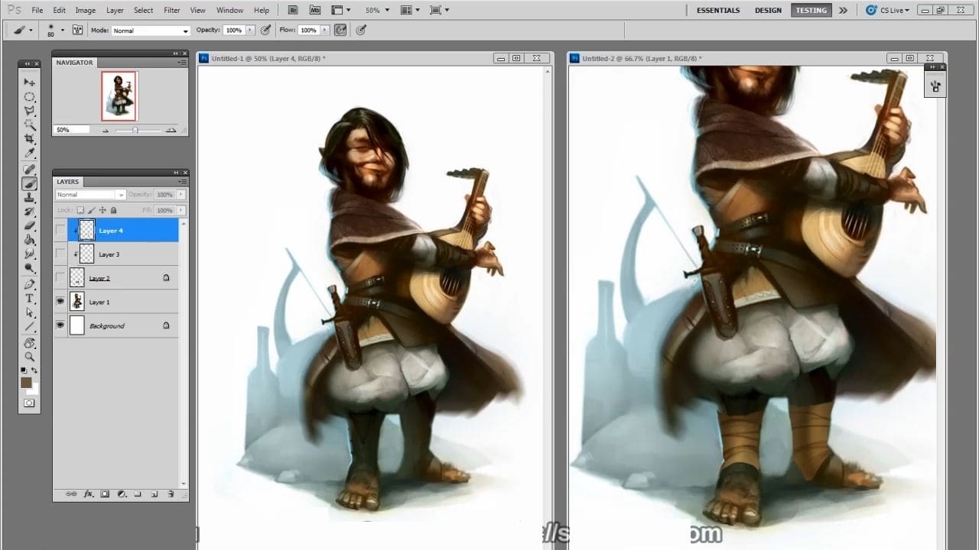Add a layer mask
The image size is (979, 550).
105,494
